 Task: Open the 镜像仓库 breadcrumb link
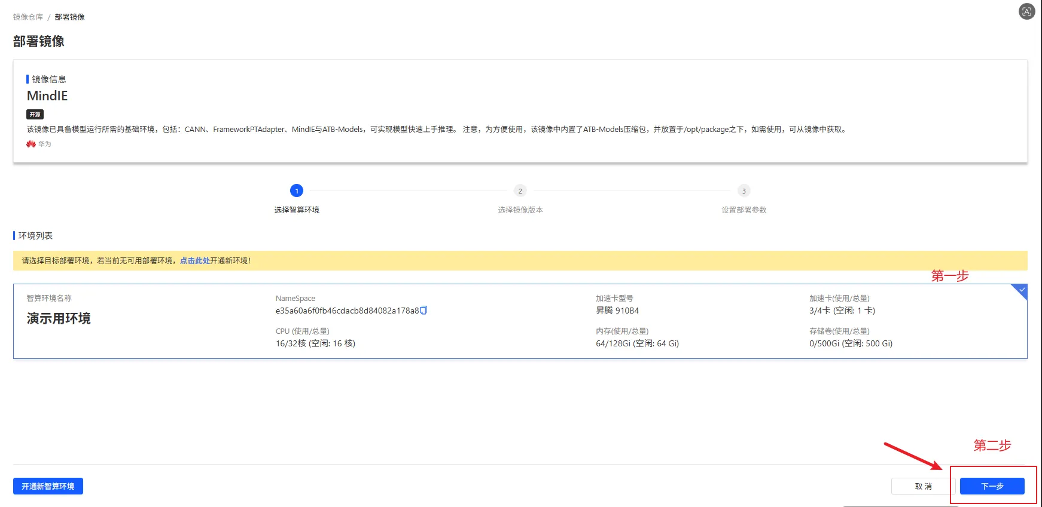[x=28, y=17]
